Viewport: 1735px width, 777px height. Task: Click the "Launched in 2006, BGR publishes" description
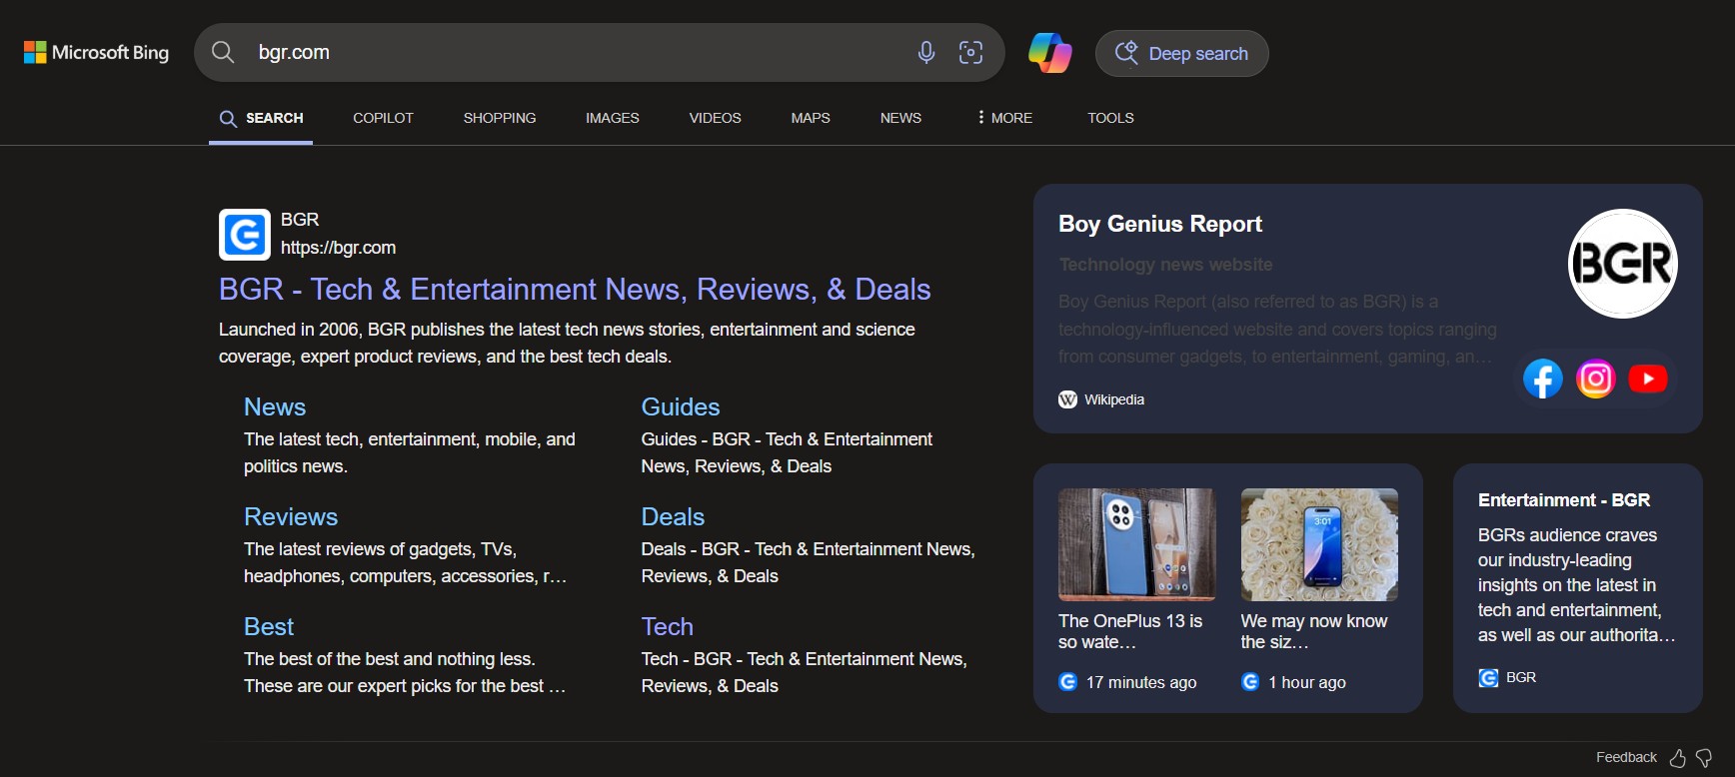567,343
